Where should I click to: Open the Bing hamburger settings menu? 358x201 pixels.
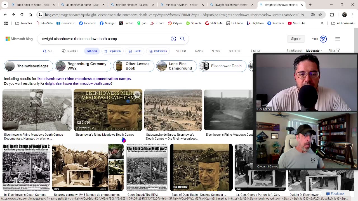(338, 39)
